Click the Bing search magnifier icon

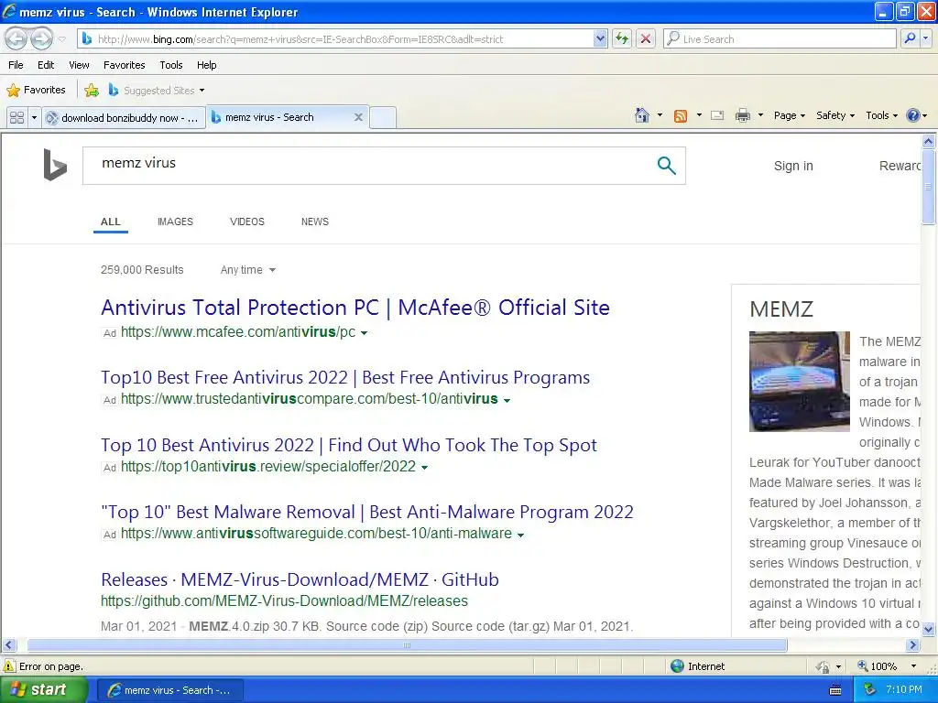pos(667,166)
